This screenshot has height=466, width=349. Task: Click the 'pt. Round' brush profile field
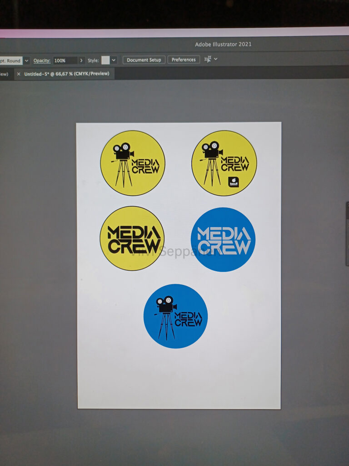click(x=10, y=61)
